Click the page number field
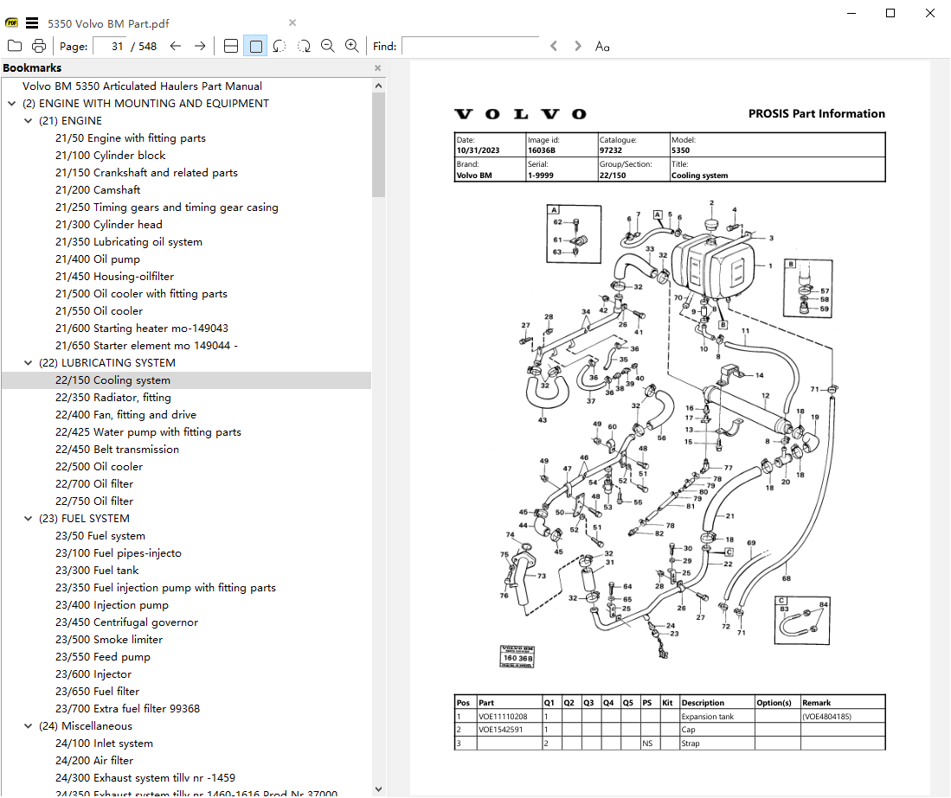The image size is (951, 798). 111,46
